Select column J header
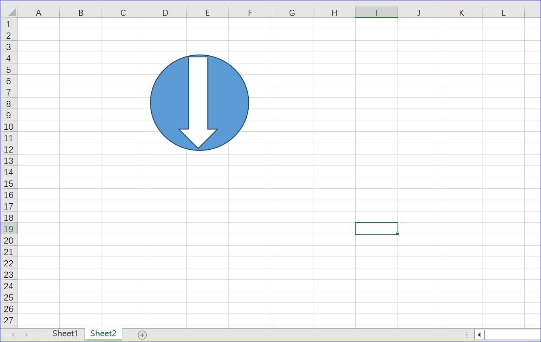Viewport: 541px width, 342px height. (419, 13)
